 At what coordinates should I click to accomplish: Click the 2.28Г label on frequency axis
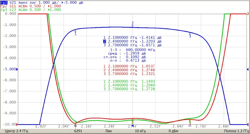click(109, 126)
